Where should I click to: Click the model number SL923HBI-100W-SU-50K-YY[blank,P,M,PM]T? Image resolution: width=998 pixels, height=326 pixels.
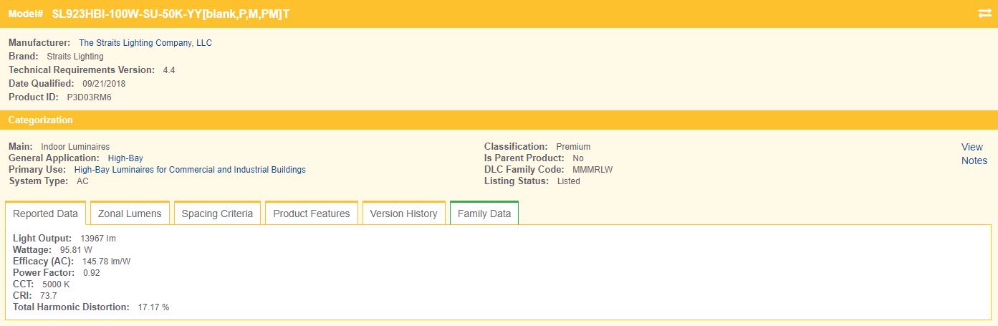click(x=171, y=14)
